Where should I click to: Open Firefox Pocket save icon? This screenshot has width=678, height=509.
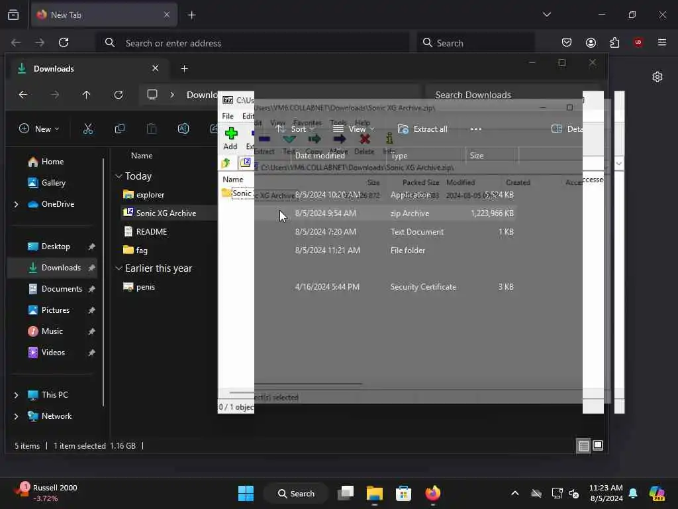[x=567, y=42]
